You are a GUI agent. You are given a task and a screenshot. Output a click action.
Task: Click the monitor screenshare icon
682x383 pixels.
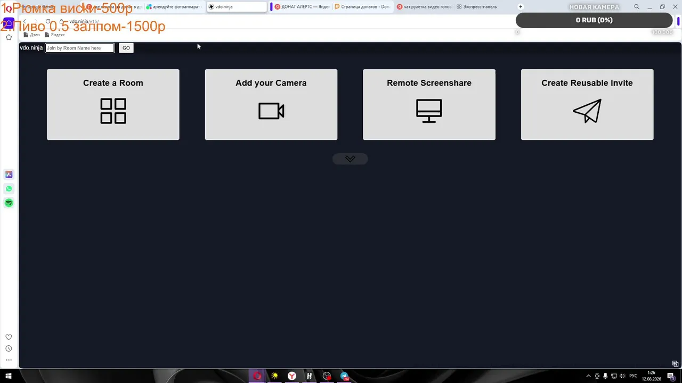point(429,111)
